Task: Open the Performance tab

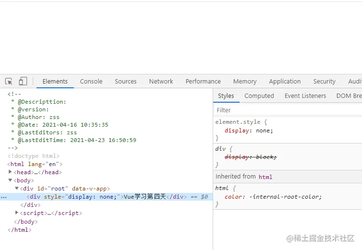Action: pyautogui.click(x=203, y=81)
